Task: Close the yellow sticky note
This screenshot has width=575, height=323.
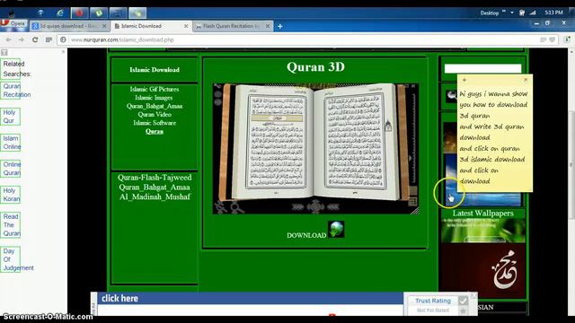Action: (526, 79)
